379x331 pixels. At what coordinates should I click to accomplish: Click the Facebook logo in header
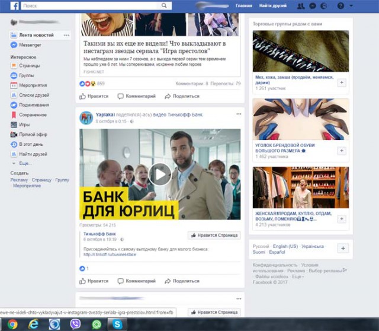(x=14, y=6)
